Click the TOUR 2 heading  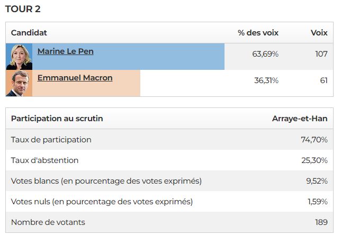23,9
